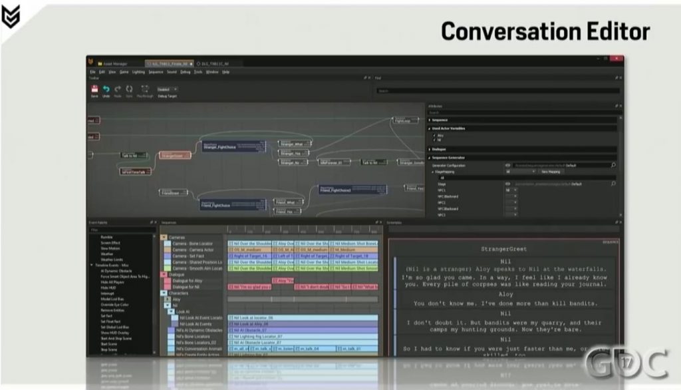Open the Debug menu
This screenshot has width=681, height=390.
(x=186, y=72)
